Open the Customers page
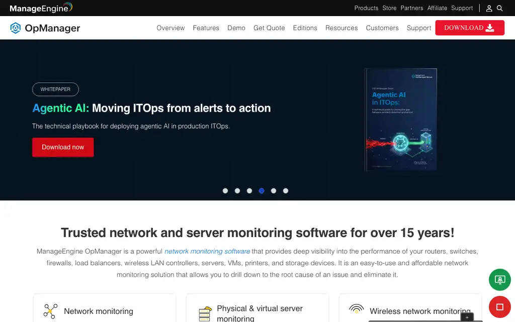The width and height of the screenshot is (515, 322). click(382, 28)
